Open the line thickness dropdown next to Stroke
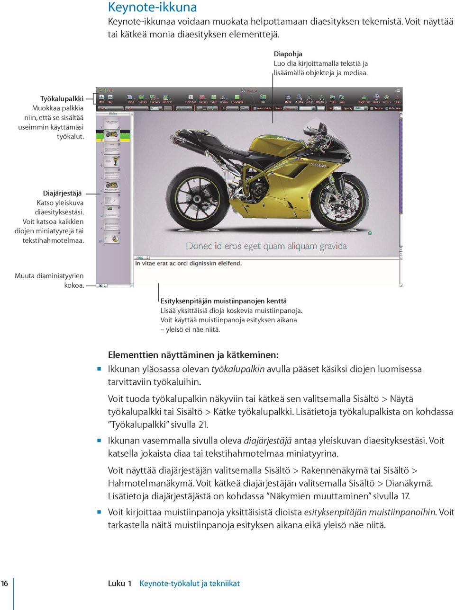This screenshot has width=455, height=610. click(307, 108)
